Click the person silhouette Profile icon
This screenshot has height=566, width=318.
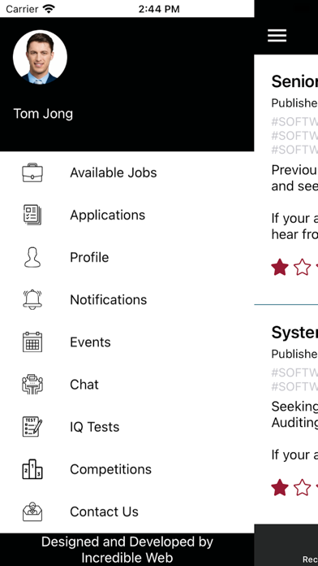32,257
